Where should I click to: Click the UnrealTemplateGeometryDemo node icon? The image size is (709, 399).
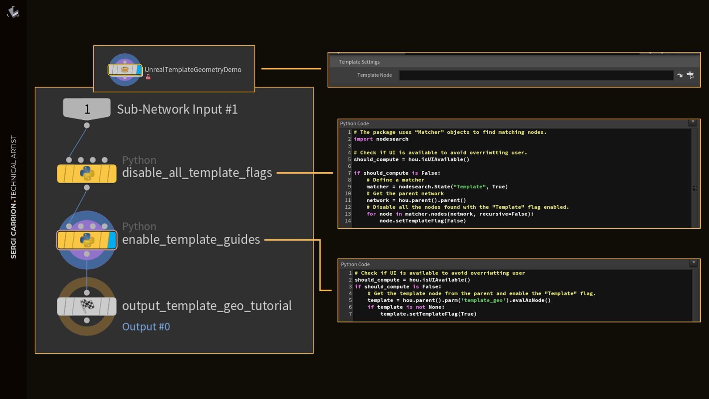(x=125, y=70)
